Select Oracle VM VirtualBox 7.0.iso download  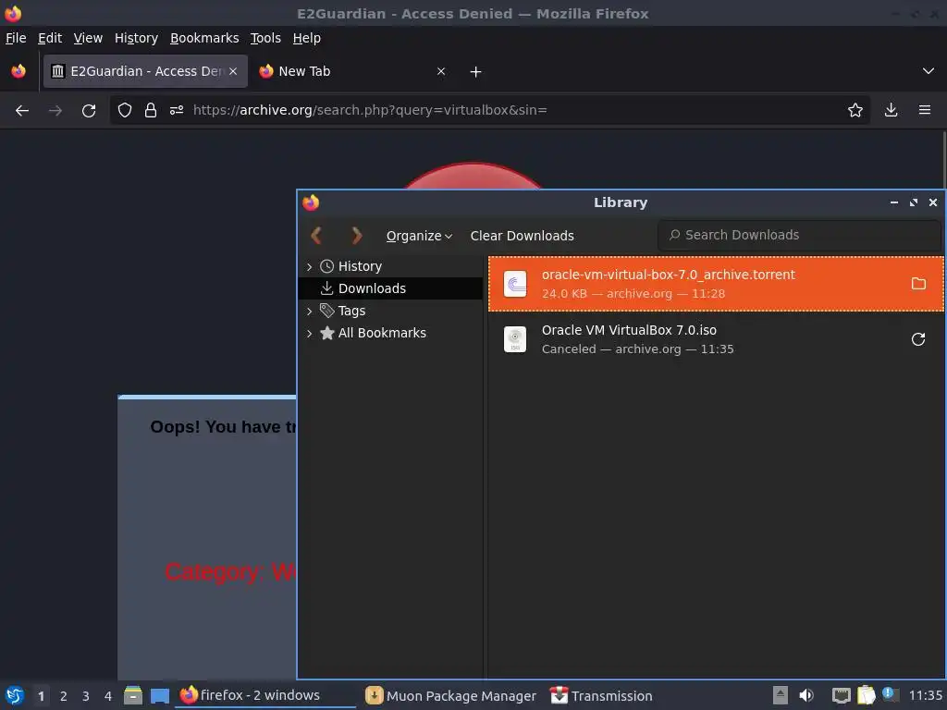click(716, 339)
